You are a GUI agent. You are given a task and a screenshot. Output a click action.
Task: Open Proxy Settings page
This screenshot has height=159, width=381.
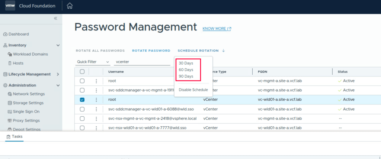pyautogui.click(x=26, y=121)
